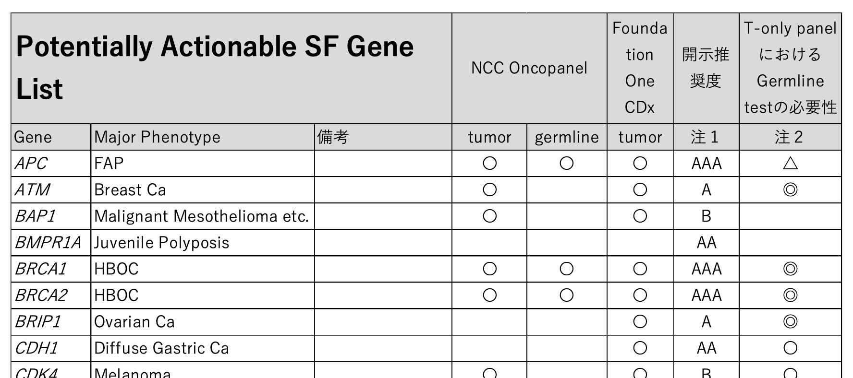Select the "開示推奨度" header cell

pos(706,68)
